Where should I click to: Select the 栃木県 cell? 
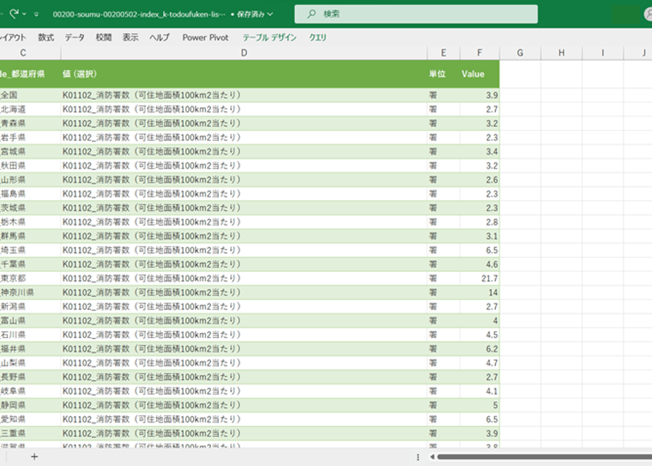(30, 222)
